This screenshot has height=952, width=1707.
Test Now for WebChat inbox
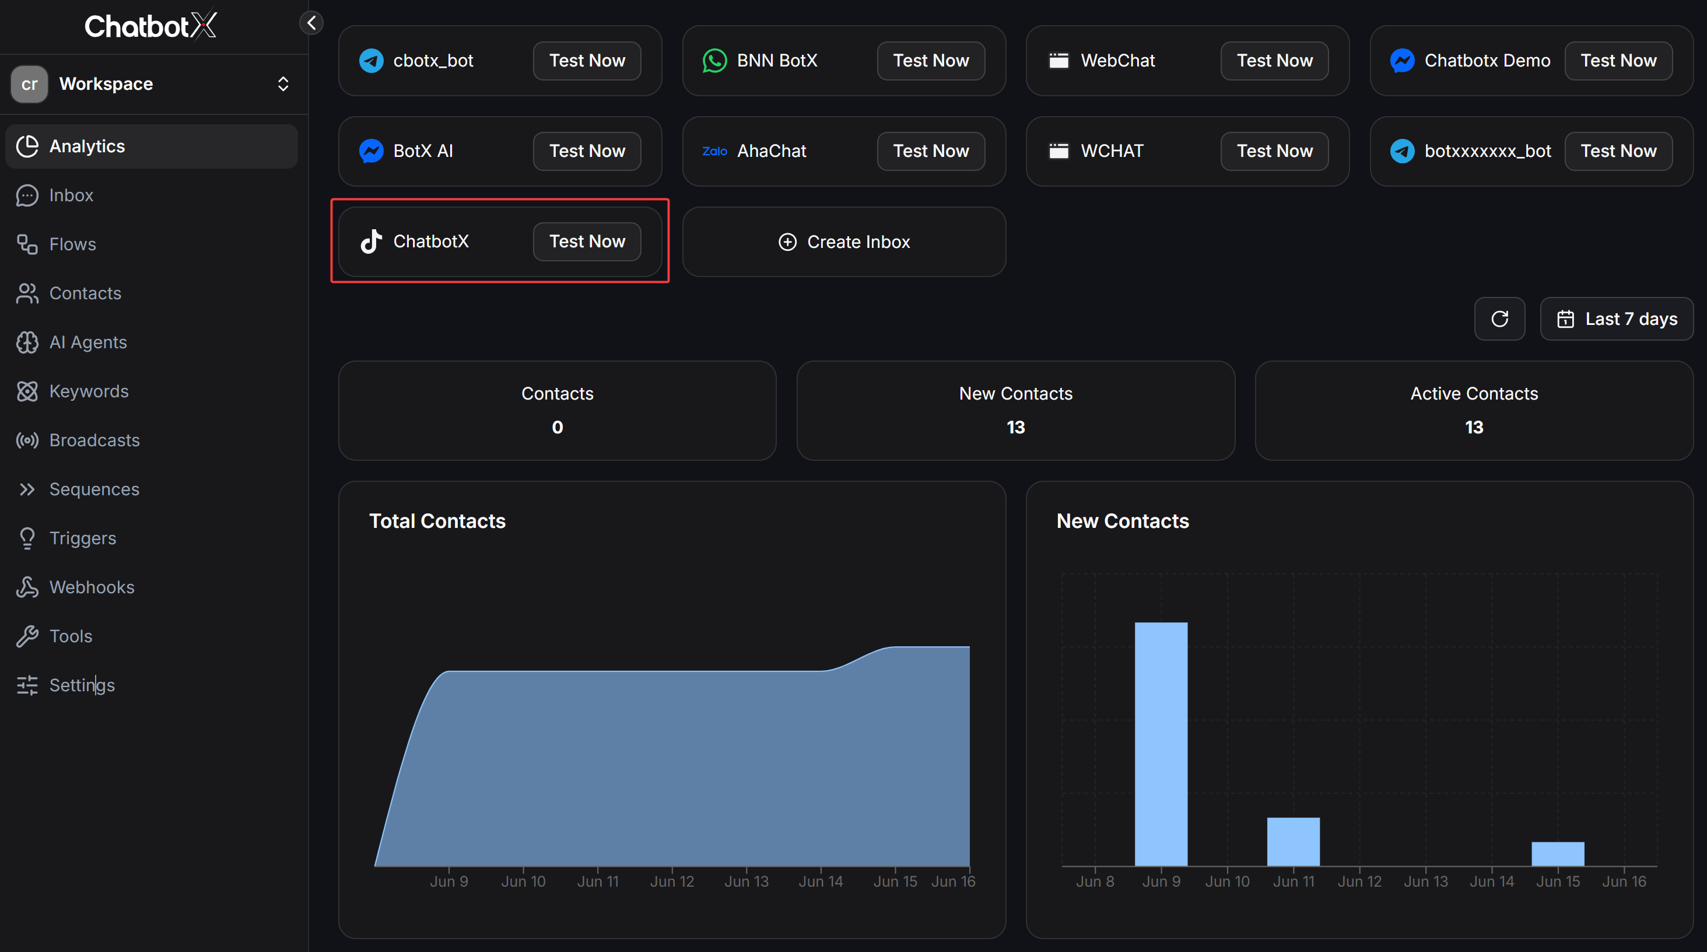(1274, 60)
